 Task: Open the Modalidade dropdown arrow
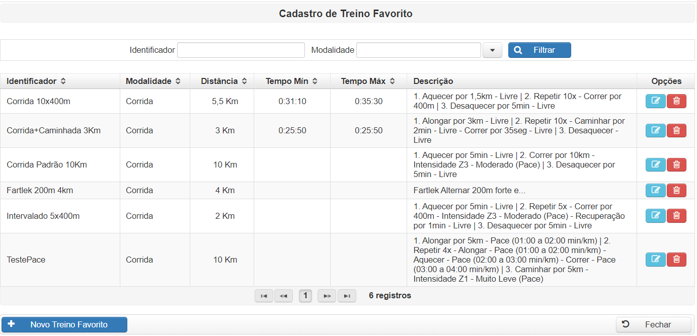coord(492,50)
